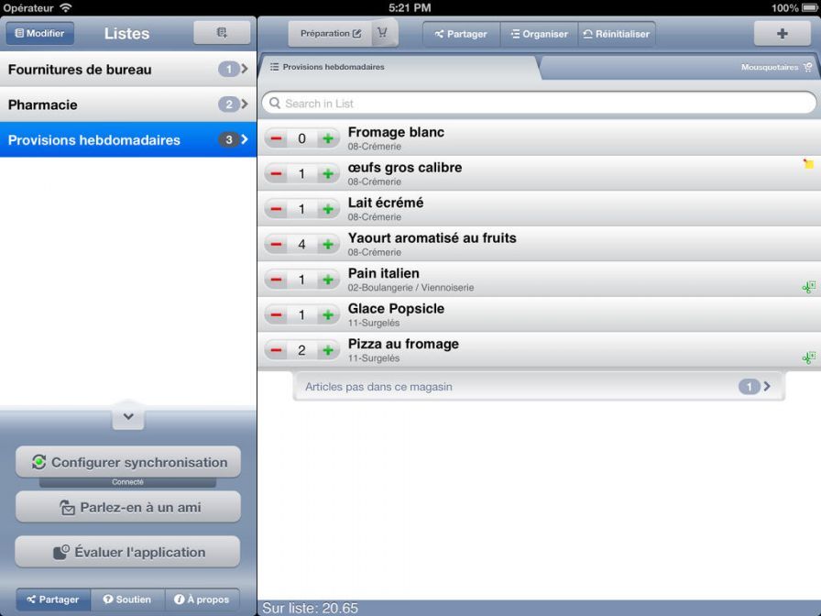Tap the coupon icon on Pizza au fromage
Image resolution: width=821 pixels, height=616 pixels.
808,357
